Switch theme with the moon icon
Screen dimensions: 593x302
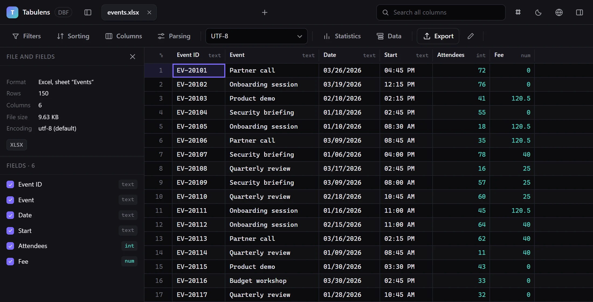538,12
